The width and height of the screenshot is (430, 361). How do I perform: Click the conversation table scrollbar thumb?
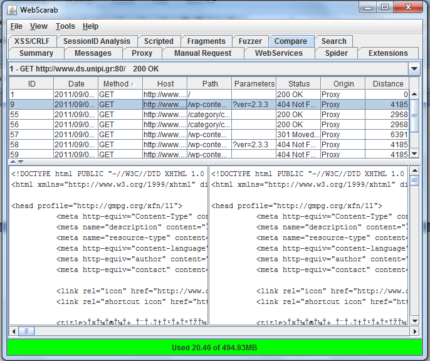(414, 116)
